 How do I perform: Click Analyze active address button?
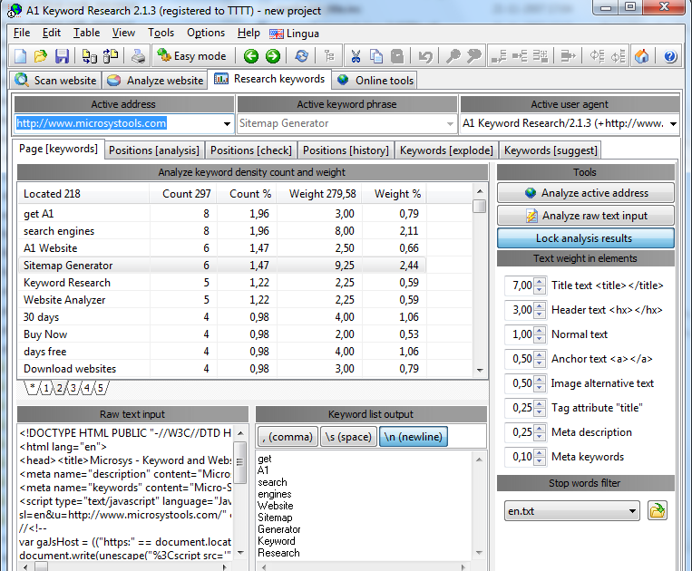[586, 193]
